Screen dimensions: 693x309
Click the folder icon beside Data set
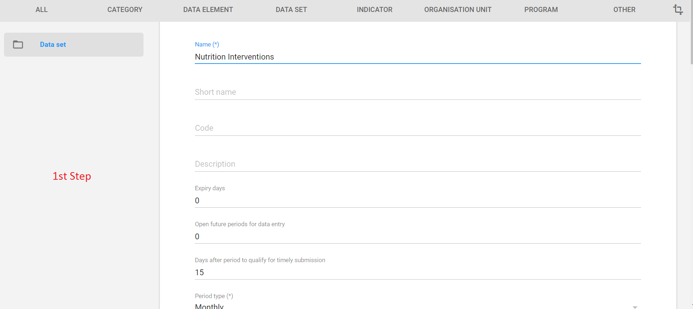click(x=18, y=45)
